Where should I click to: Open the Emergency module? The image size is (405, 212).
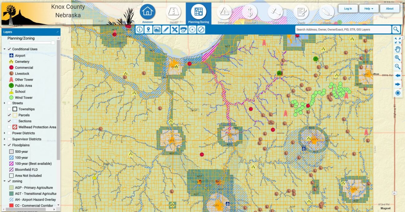(224, 14)
